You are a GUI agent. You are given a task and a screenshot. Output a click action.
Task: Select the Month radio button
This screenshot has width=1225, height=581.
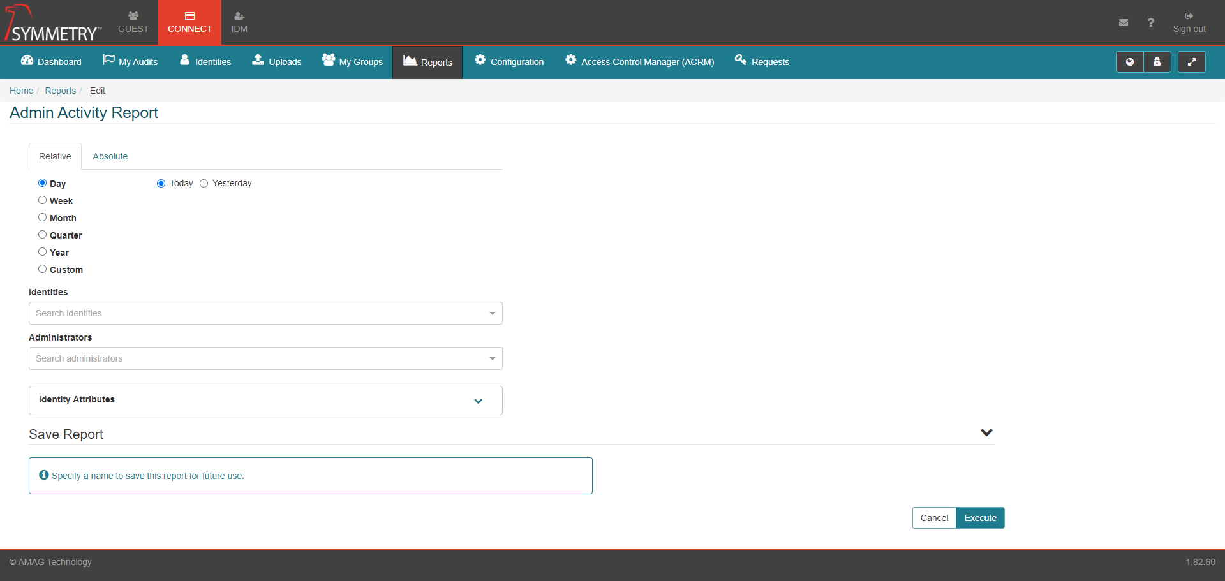click(42, 217)
